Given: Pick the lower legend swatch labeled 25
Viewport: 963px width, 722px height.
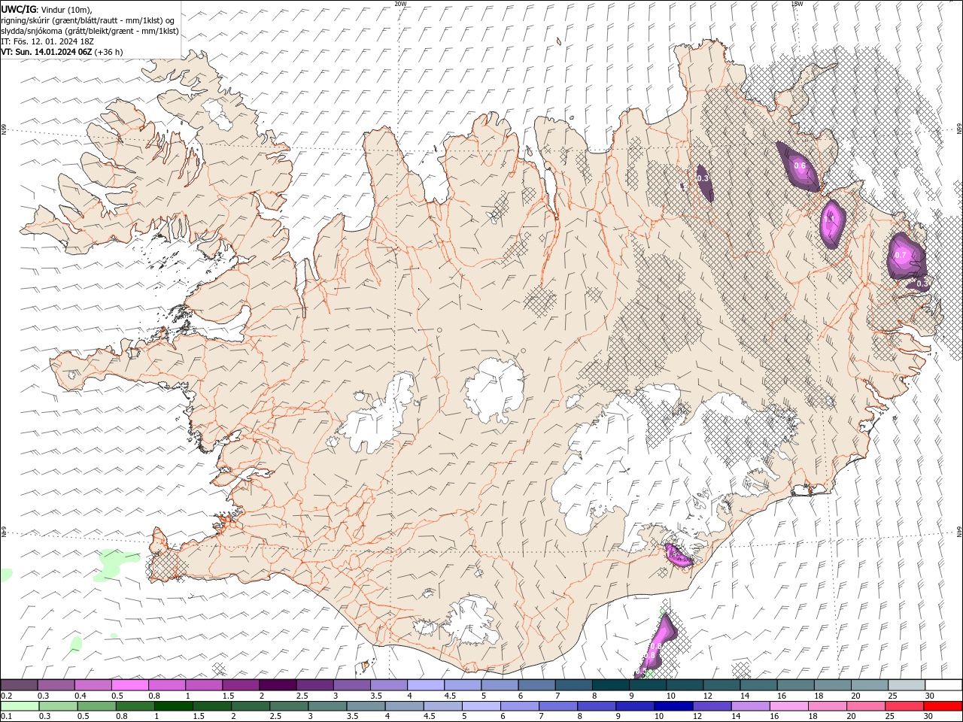Looking at the screenshot, I should pos(904,706).
